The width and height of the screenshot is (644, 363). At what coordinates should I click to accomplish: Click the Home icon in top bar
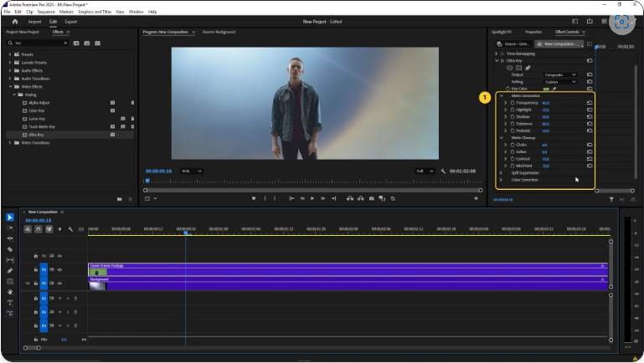pyautogui.click(x=15, y=22)
